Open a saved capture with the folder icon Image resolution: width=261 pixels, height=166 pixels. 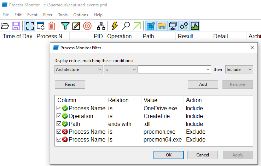pyautogui.click(x=5, y=26)
